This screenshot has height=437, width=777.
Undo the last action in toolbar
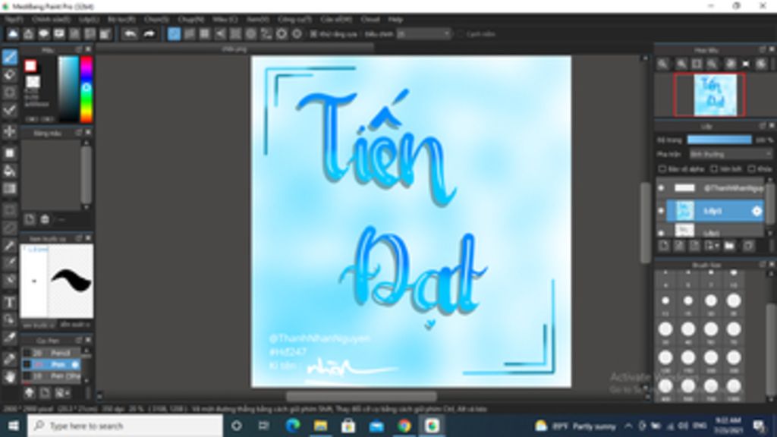pos(130,33)
